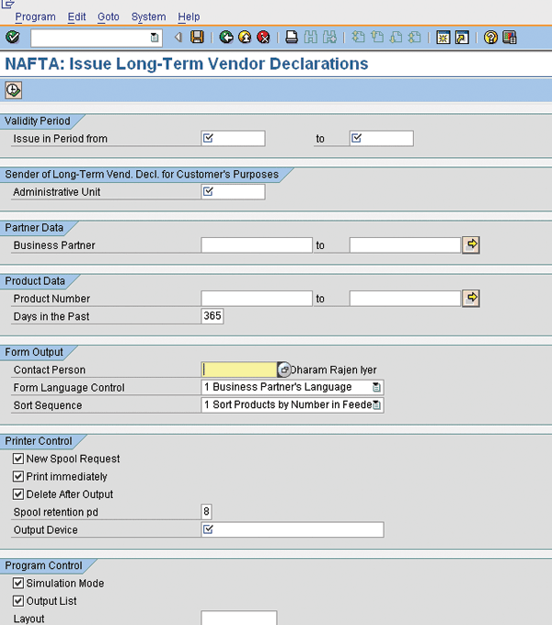Click the 'Validity Period' section header
The height and width of the screenshot is (625, 552).
click(38, 120)
